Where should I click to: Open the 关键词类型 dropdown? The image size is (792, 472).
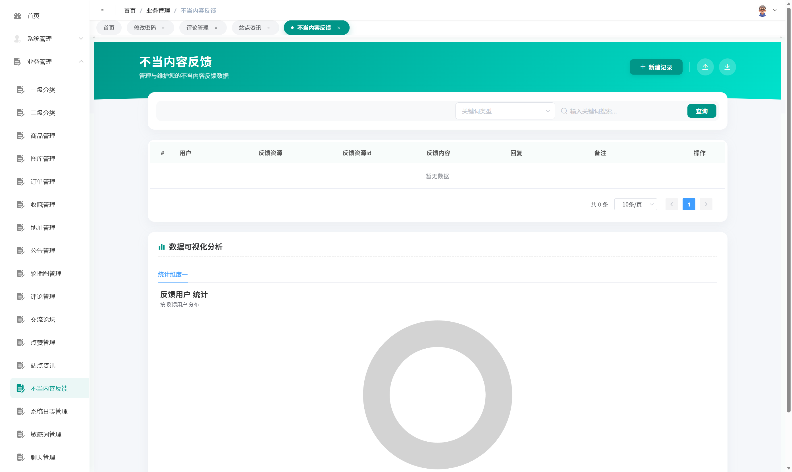[x=505, y=111]
